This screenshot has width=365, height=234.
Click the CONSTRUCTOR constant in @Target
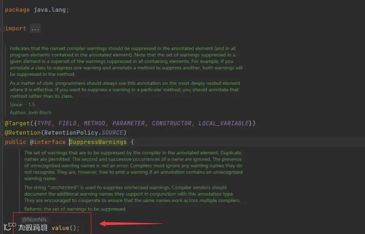(172, 123)
